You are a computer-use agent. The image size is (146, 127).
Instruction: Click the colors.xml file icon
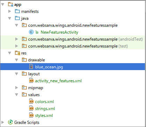31,101
